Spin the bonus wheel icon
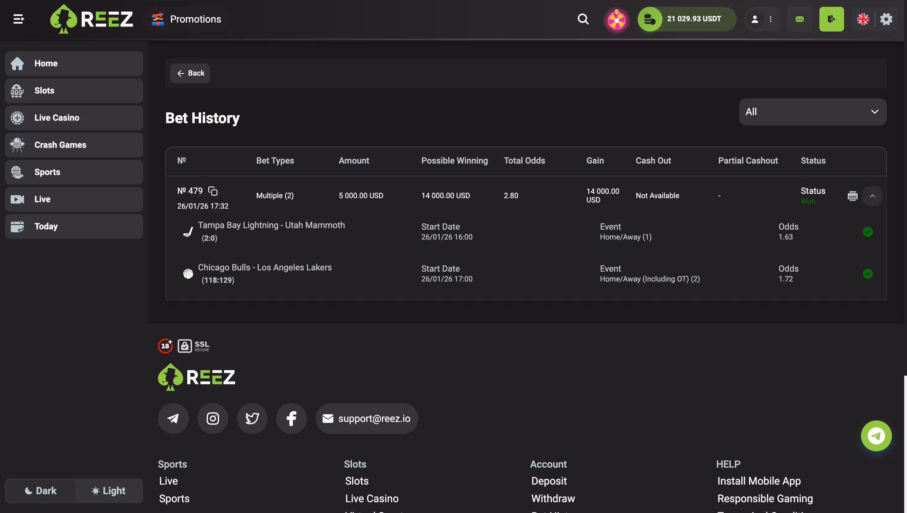 click(616, 19)
